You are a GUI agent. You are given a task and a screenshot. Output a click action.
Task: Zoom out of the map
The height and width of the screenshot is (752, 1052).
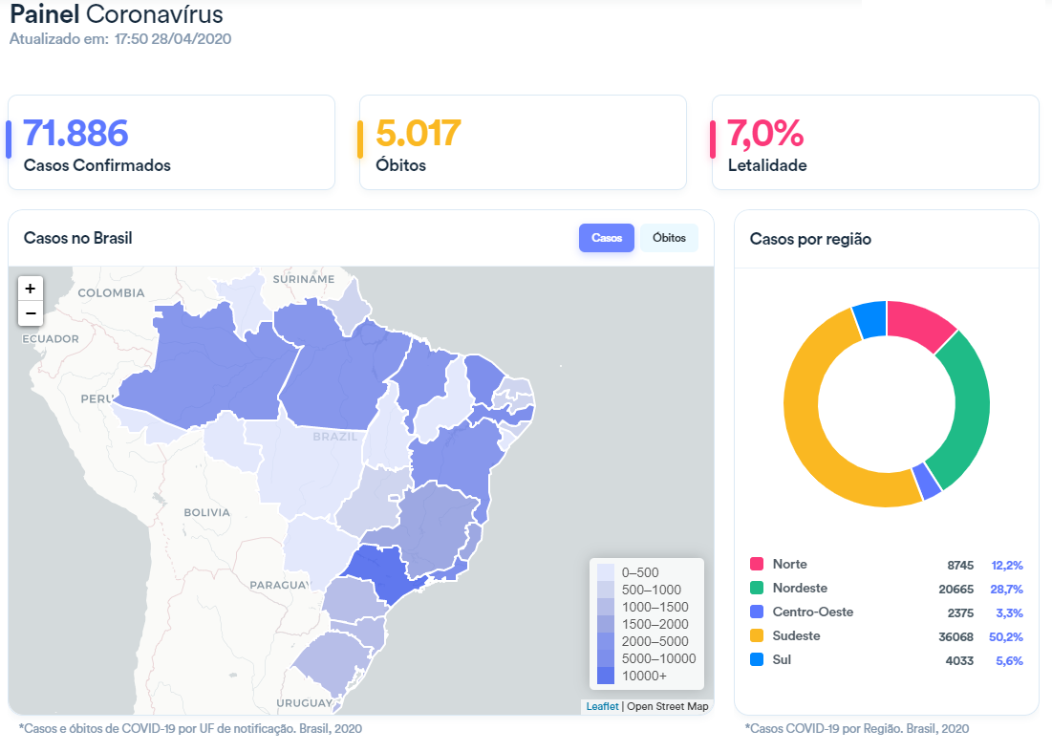(x=30, y=312)
